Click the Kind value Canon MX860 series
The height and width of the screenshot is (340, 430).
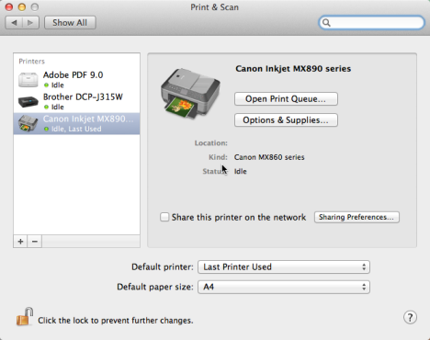coord(269,157)
